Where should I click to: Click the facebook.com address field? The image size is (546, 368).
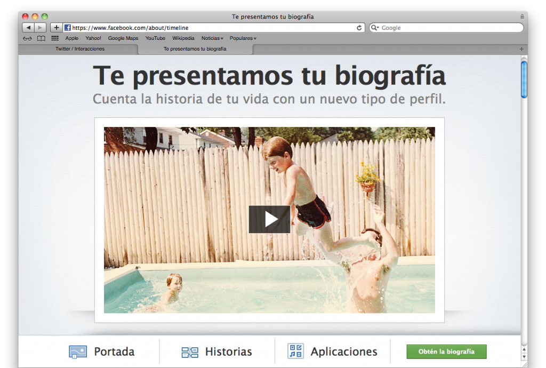coord(214,28)
